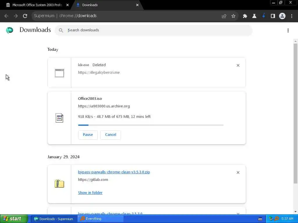Click the Supermium logo beside Downloads
Viewport: 298px width, 223px height.
[10, 30]
